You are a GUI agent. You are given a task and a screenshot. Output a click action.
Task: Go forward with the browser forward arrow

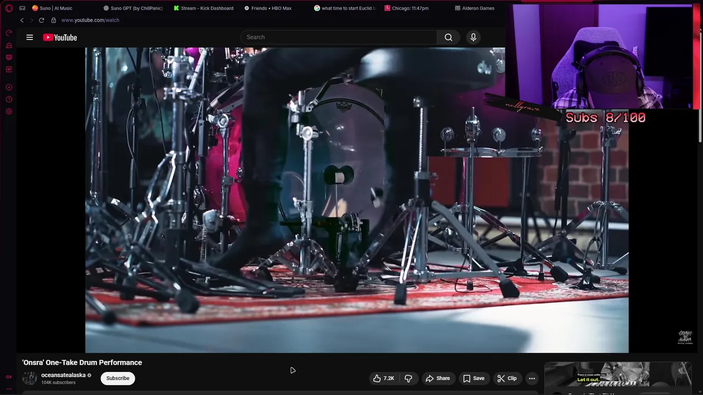[x=31, y=20]
